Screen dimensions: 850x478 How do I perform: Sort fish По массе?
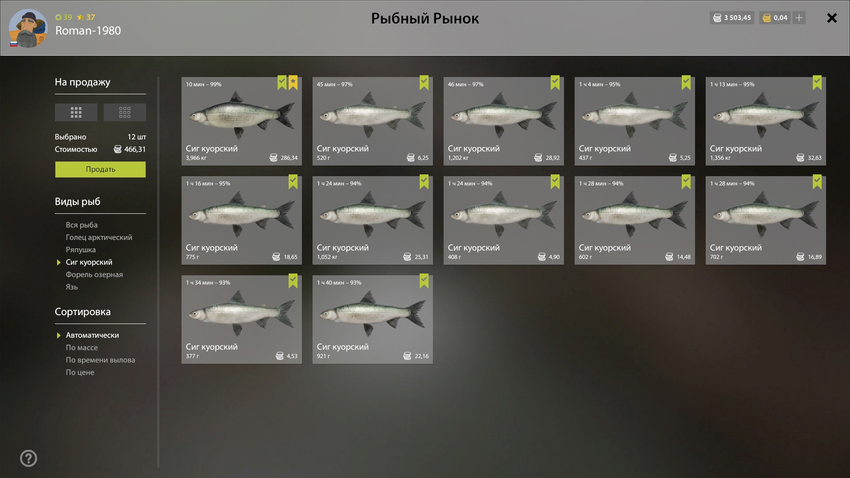82,347
